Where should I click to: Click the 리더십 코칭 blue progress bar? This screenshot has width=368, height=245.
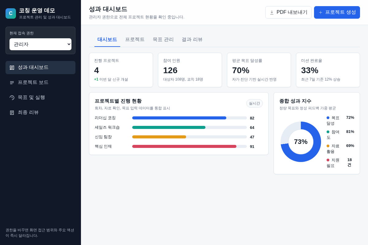coord(179,118)
